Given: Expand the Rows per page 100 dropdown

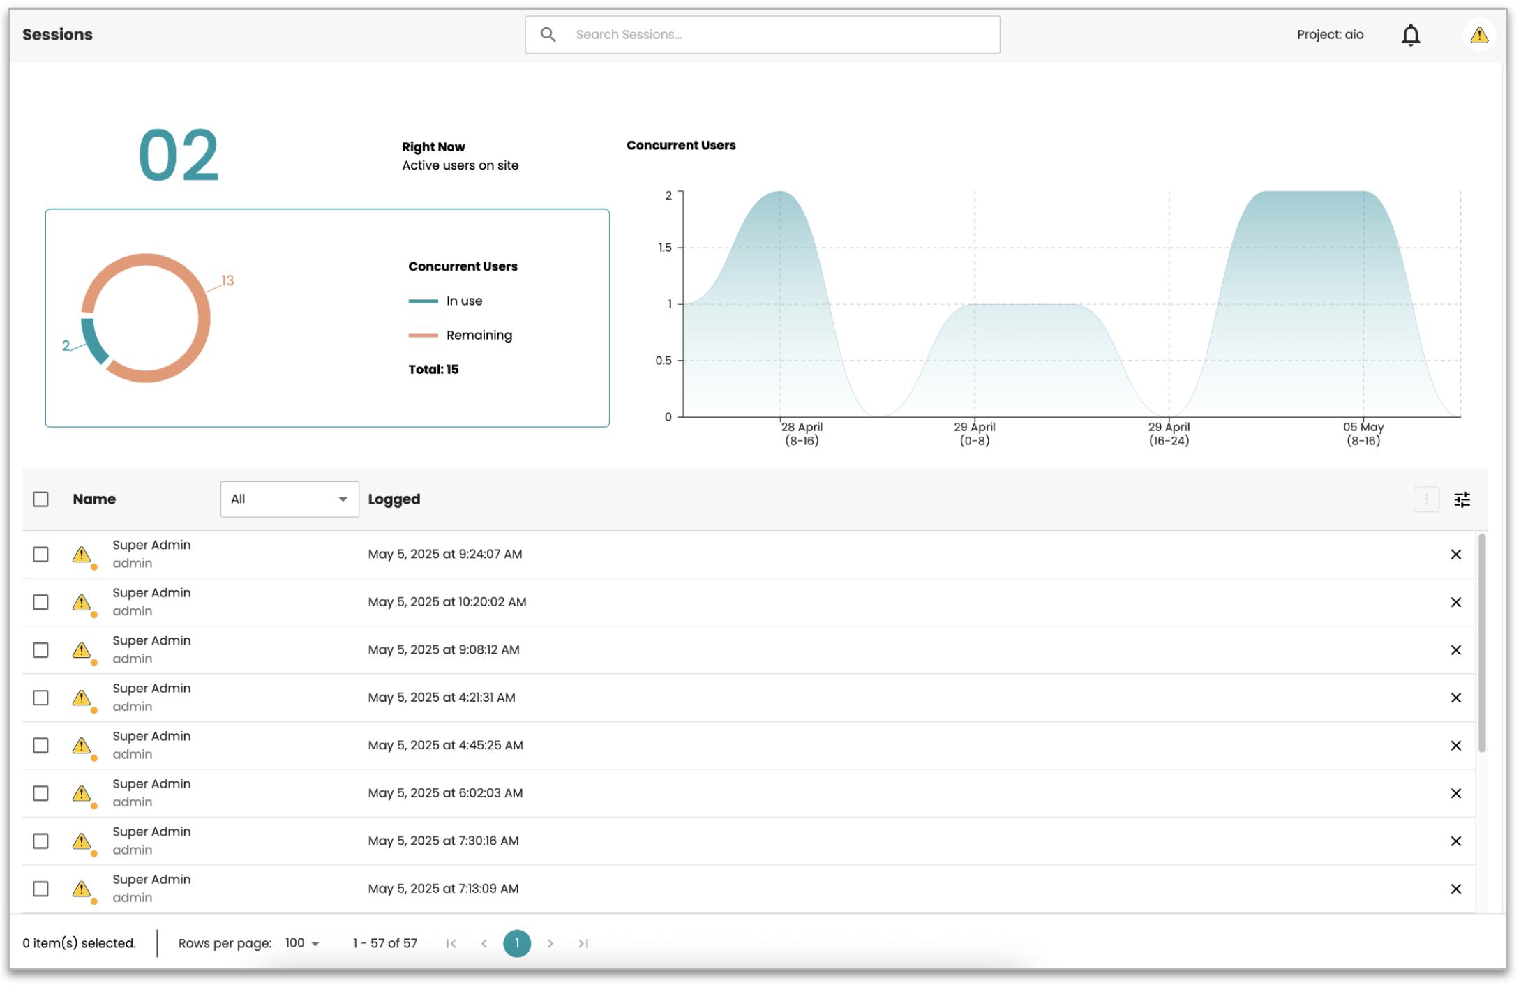Looking at the screenshot, I should click(x=302, y=943).
